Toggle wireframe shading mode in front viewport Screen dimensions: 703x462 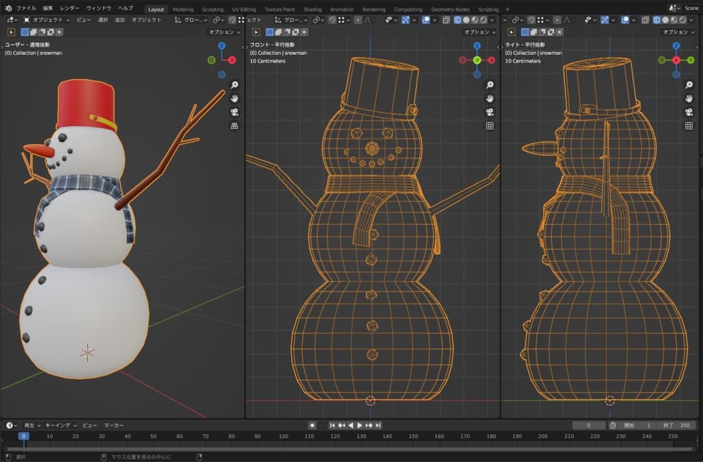(x=456, y=20)
